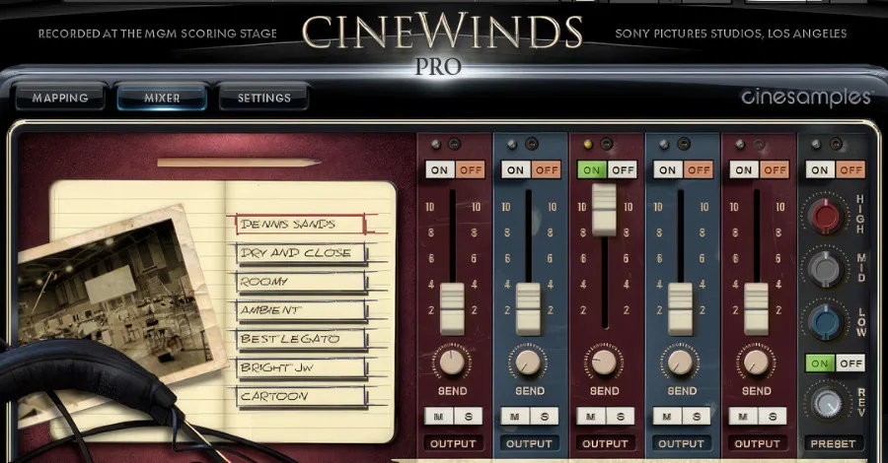Mute the fourth mixer channel with M

coord(667,416)
